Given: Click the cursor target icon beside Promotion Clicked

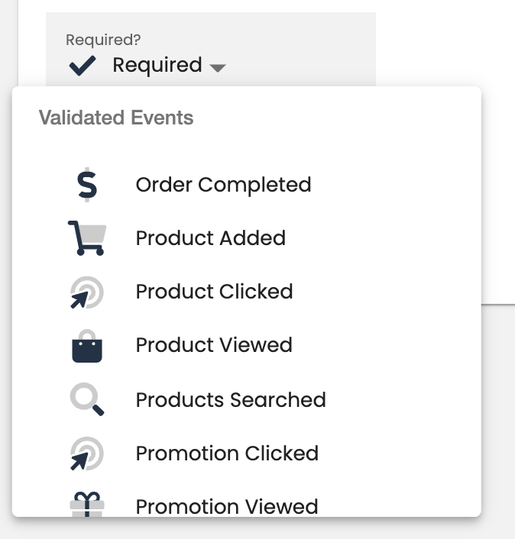Looking at the screenshot, I should coord(86,453).
